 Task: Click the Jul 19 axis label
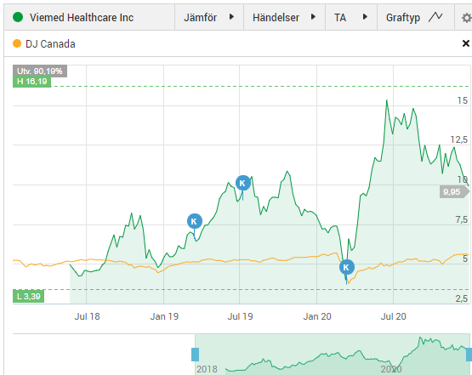240,316
